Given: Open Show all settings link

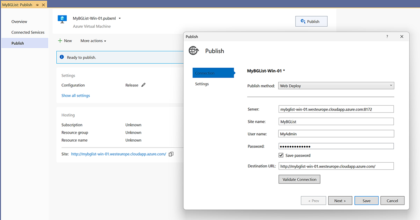Looking at the screenshot, I should pyautogui.click(x=76, y=95).
